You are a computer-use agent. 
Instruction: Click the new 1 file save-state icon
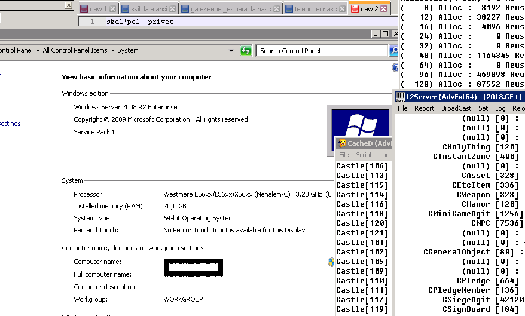pos(84,9)
